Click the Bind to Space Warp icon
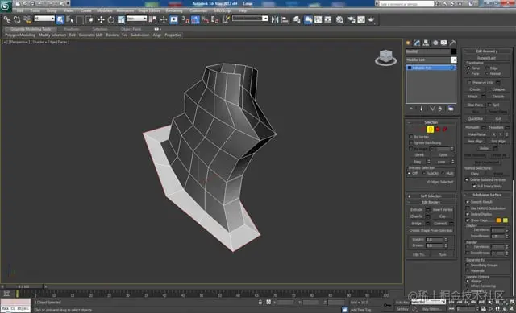The height and width of the screenshot is (313, 516). (x=27, y=19)
